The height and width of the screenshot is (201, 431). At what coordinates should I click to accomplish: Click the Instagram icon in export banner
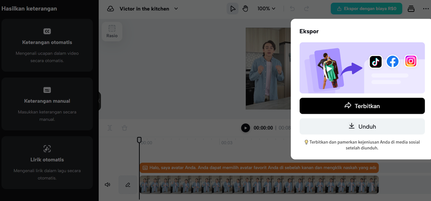[x=410, y=61]
